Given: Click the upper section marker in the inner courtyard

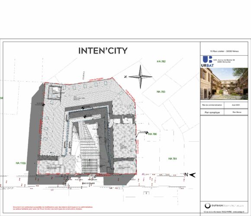Looking at the screenshot, I should click(83, 108).
